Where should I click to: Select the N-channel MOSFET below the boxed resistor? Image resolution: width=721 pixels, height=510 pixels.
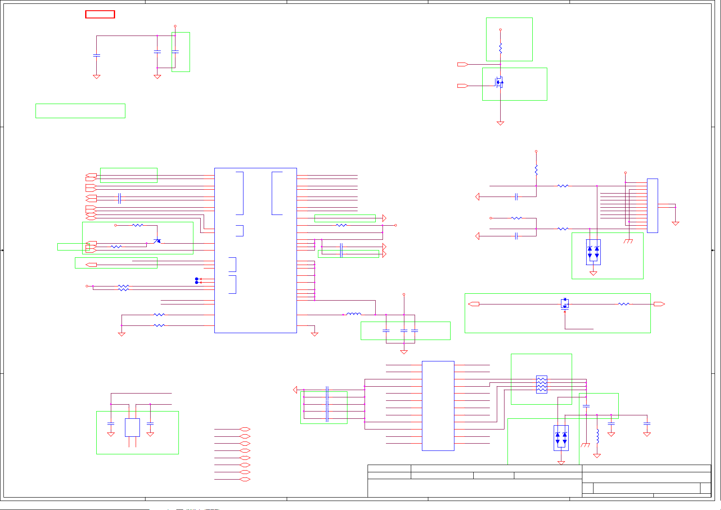[x=499, y=82]
